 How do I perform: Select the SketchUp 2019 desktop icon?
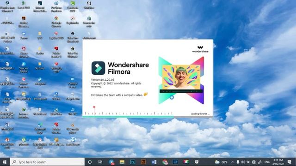(56, 67)
